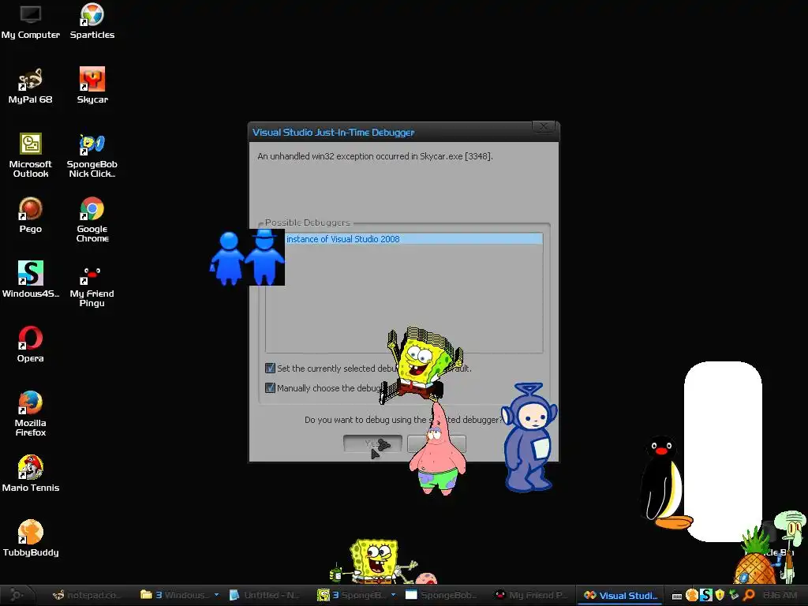Expand the SpongeBob taskbar group arrow
Screen dimensions: 808x606
click(393, 595)
